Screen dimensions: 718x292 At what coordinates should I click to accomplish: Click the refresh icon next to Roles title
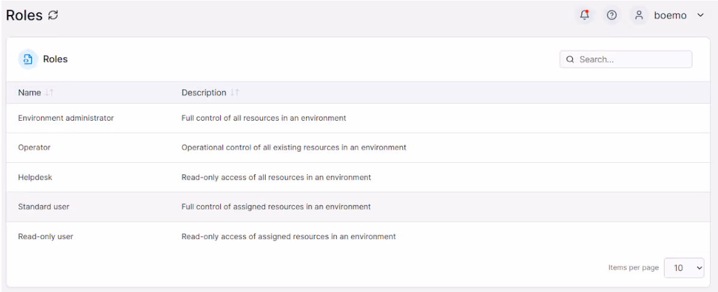53,15
